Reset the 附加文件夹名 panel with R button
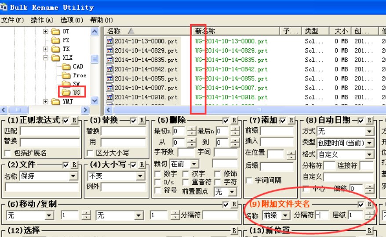Image resolution: width=386 pixels, height=237 pixels. (x=369, y=204)
